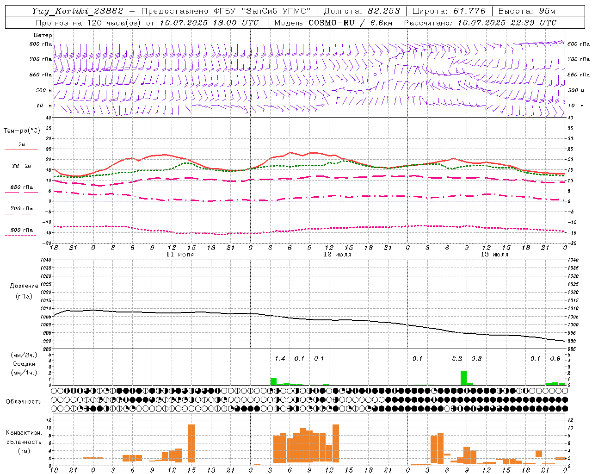Click the 0.9 precipitation amount value
Viewport: 592px width, 474px height.
tap(555, 359)
